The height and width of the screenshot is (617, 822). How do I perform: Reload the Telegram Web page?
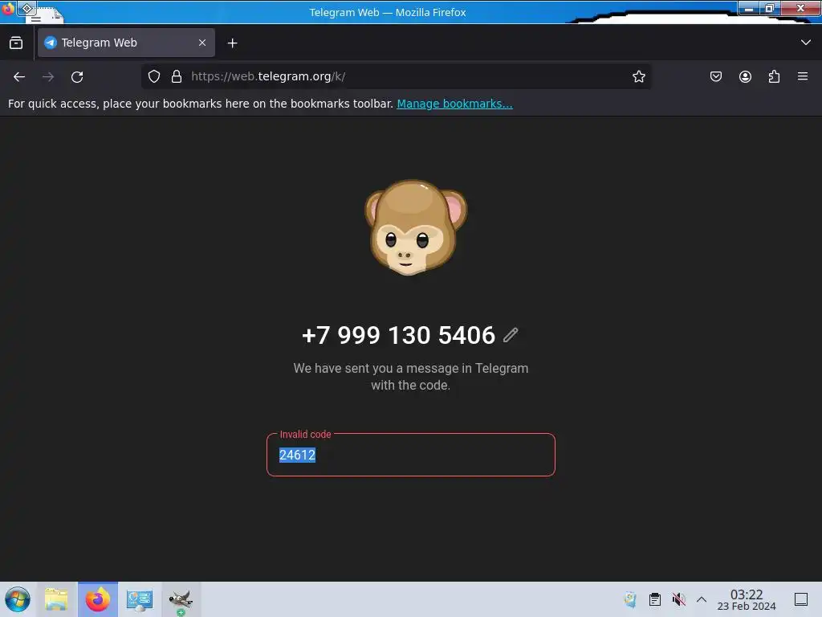tap(77, 76)
